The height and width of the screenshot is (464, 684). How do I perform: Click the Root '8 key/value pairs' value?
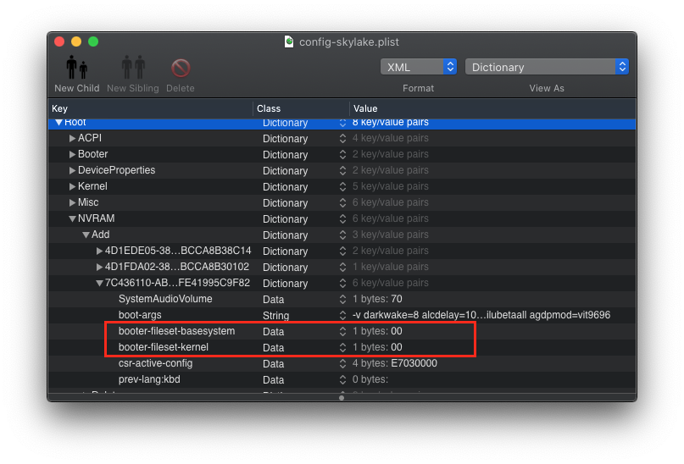click(x=391, y=123)
